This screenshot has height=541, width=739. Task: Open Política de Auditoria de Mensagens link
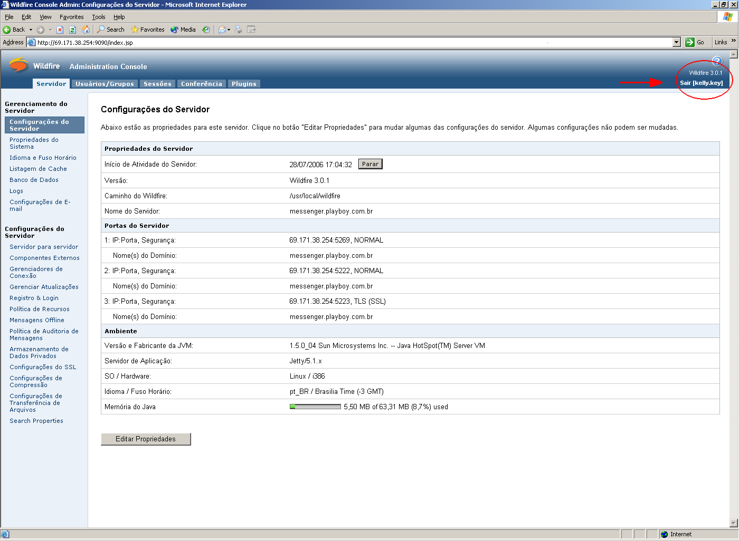pos(44,334)
